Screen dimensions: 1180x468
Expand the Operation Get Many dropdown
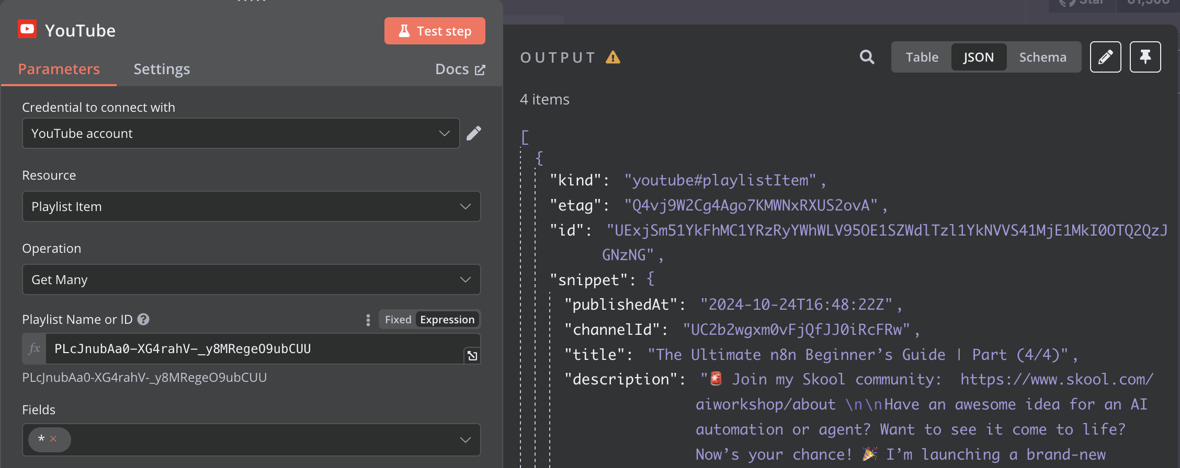[x=252, y=279]
